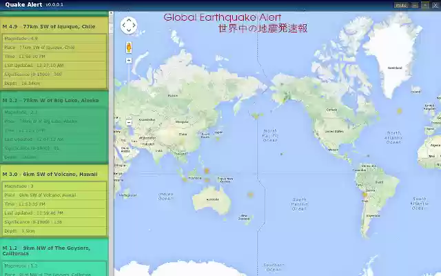Screen dimensions: 441x276
Task: Click the Australia label on the map
Action: [212, 199]
